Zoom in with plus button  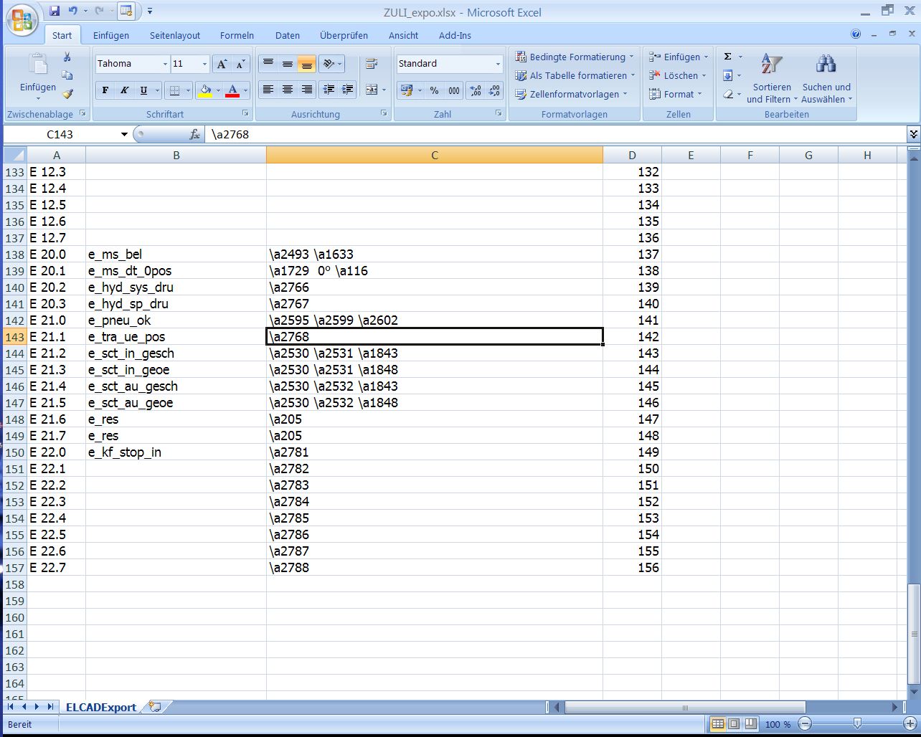point(910,724)
